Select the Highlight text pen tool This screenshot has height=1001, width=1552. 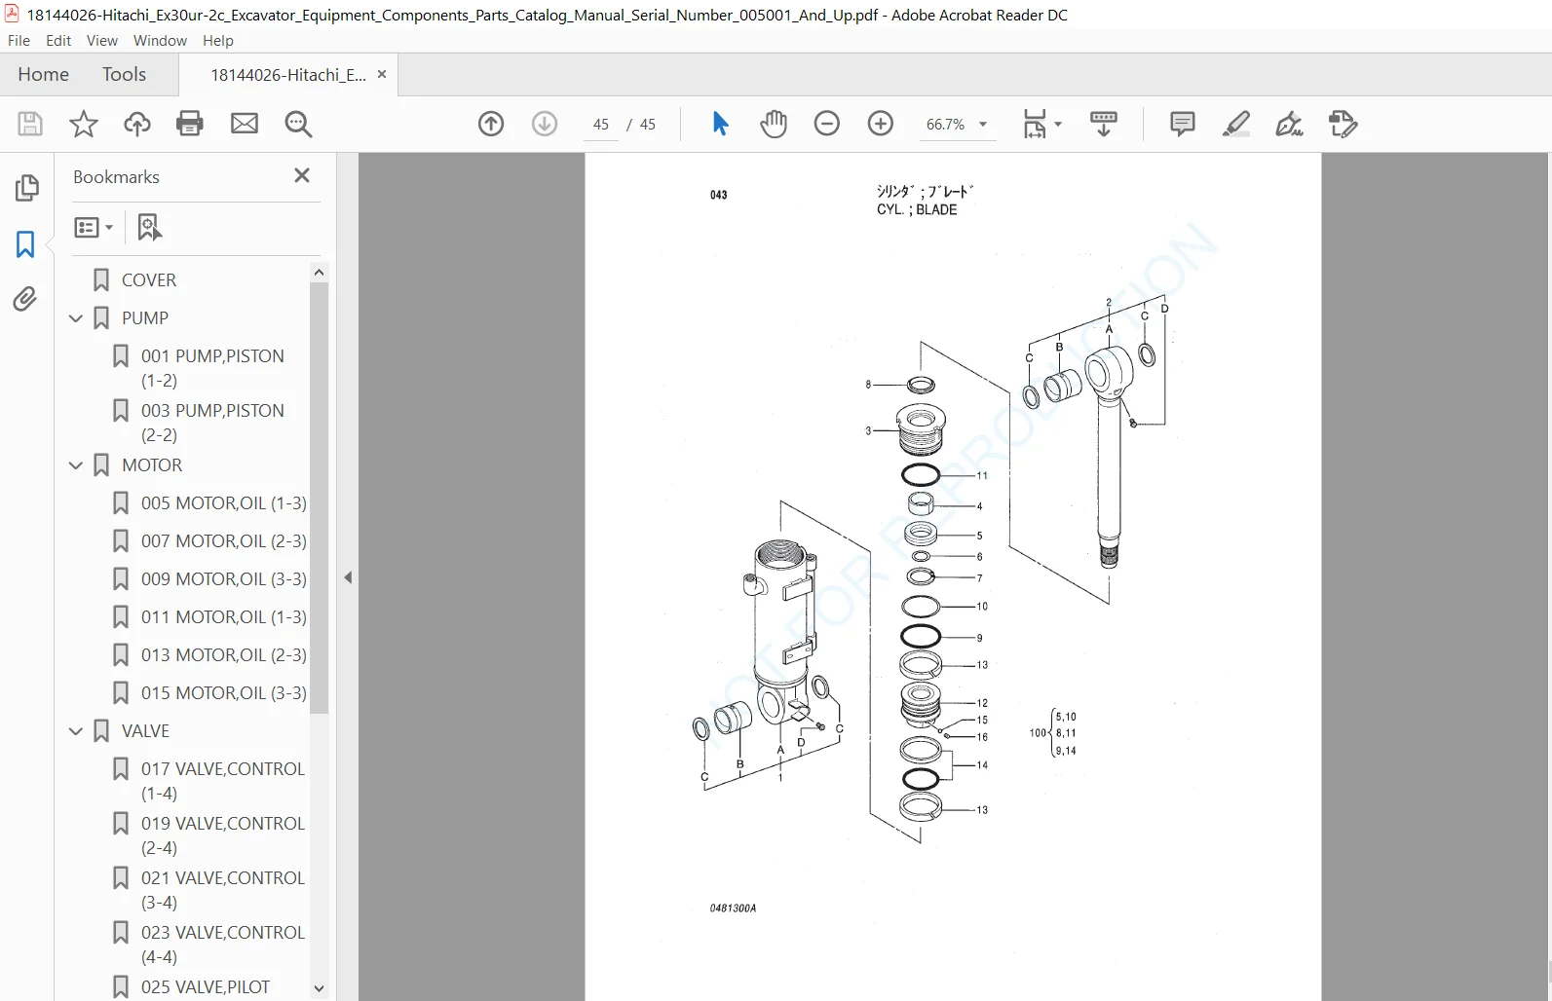tap(1236, 124)
